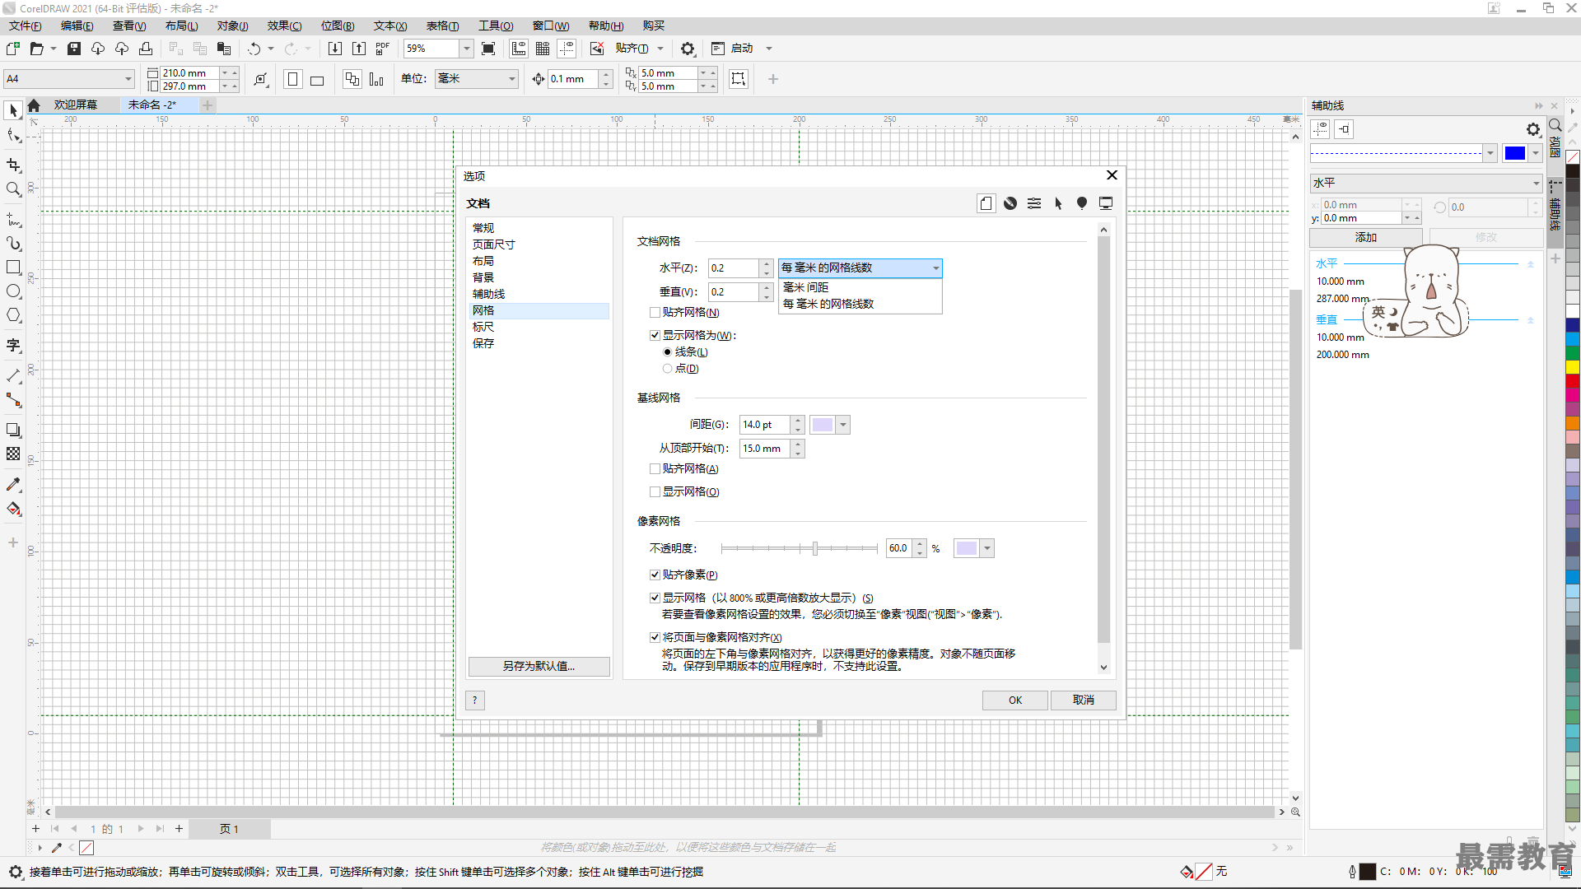Click the Publish to PDF icon

click(x=383, y=49)
